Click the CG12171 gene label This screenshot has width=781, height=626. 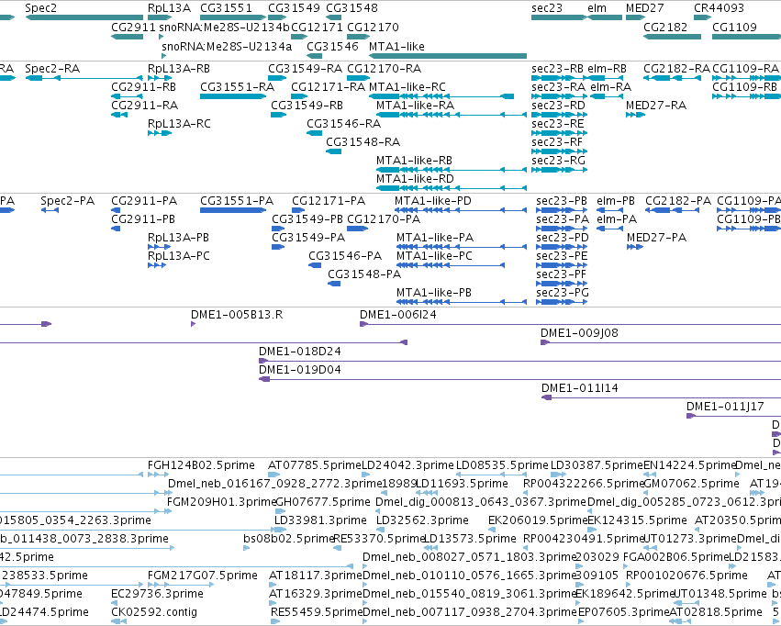click(x=317, y=27)
